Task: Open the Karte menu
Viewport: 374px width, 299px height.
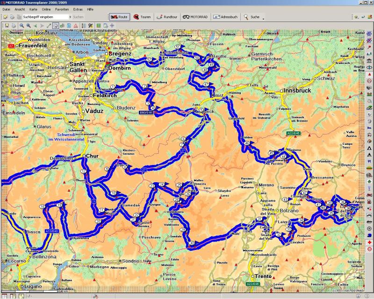Action: (33, 9)
